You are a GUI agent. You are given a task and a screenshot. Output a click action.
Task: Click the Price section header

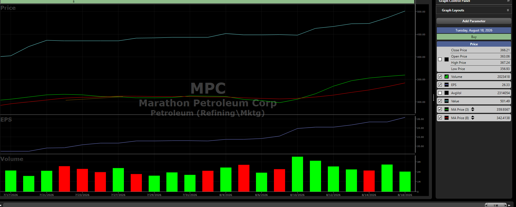click(474, 44)
